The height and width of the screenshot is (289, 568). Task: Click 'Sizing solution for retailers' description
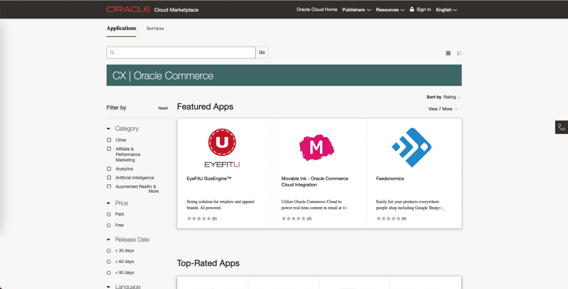221,205
